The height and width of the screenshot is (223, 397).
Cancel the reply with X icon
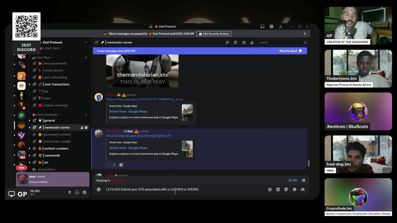click(304, 180)
